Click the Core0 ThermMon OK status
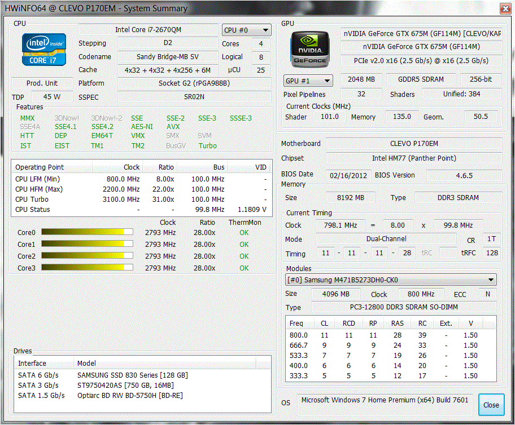This screenshot has width=515, height=425. pyautogui.click(x=244, y=232)
